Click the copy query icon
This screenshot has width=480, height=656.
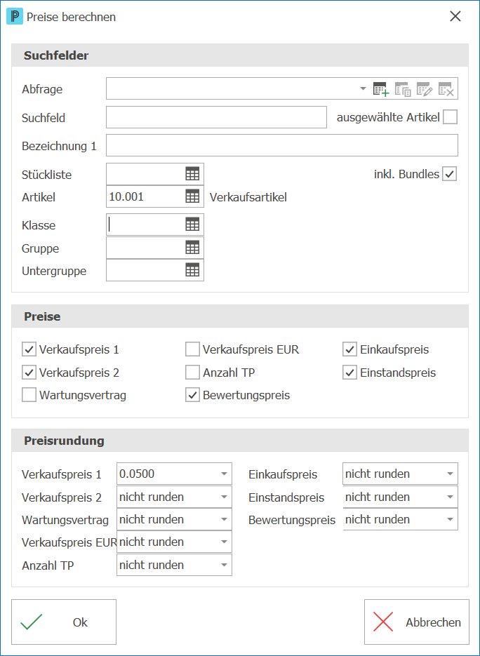tap(403, 89)
